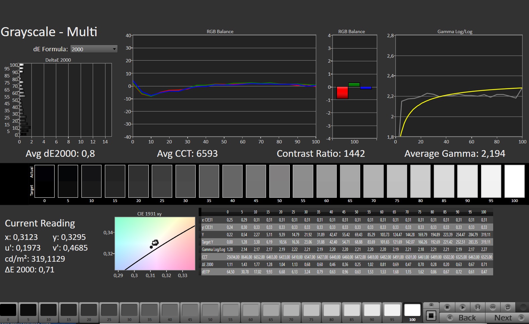The image size is (529, 324).
Task: Select the 60 gray patch selector button
Action: [x=251, y=312]
